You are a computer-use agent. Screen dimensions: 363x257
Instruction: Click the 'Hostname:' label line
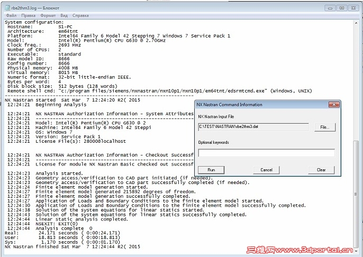coord(20,27)
